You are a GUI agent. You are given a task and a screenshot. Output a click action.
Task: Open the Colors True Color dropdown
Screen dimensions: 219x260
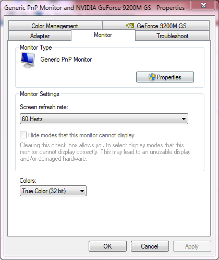(53, 191)
